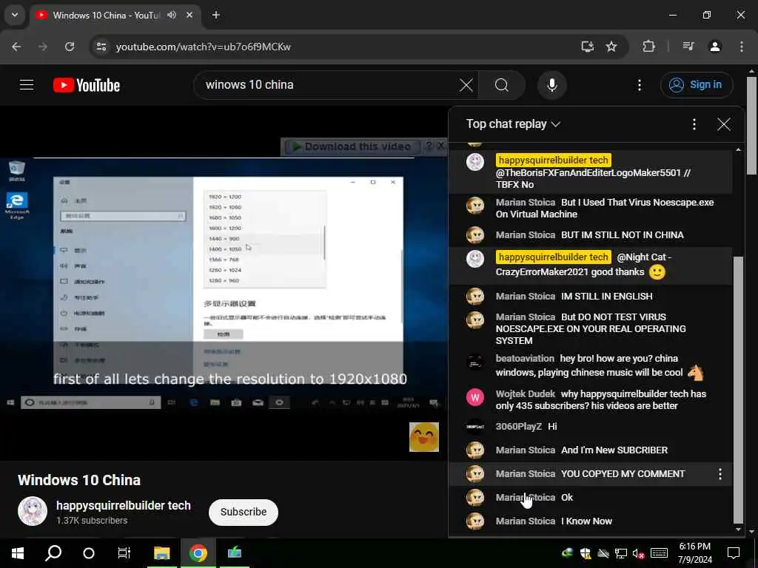Close the Top chat replay panel
This screenshot has width=758, height=568.
click(x=724, y=124)
